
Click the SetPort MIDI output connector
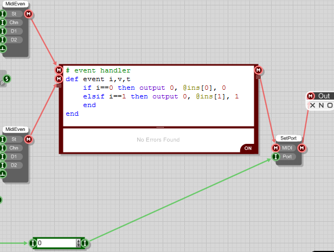301,148
